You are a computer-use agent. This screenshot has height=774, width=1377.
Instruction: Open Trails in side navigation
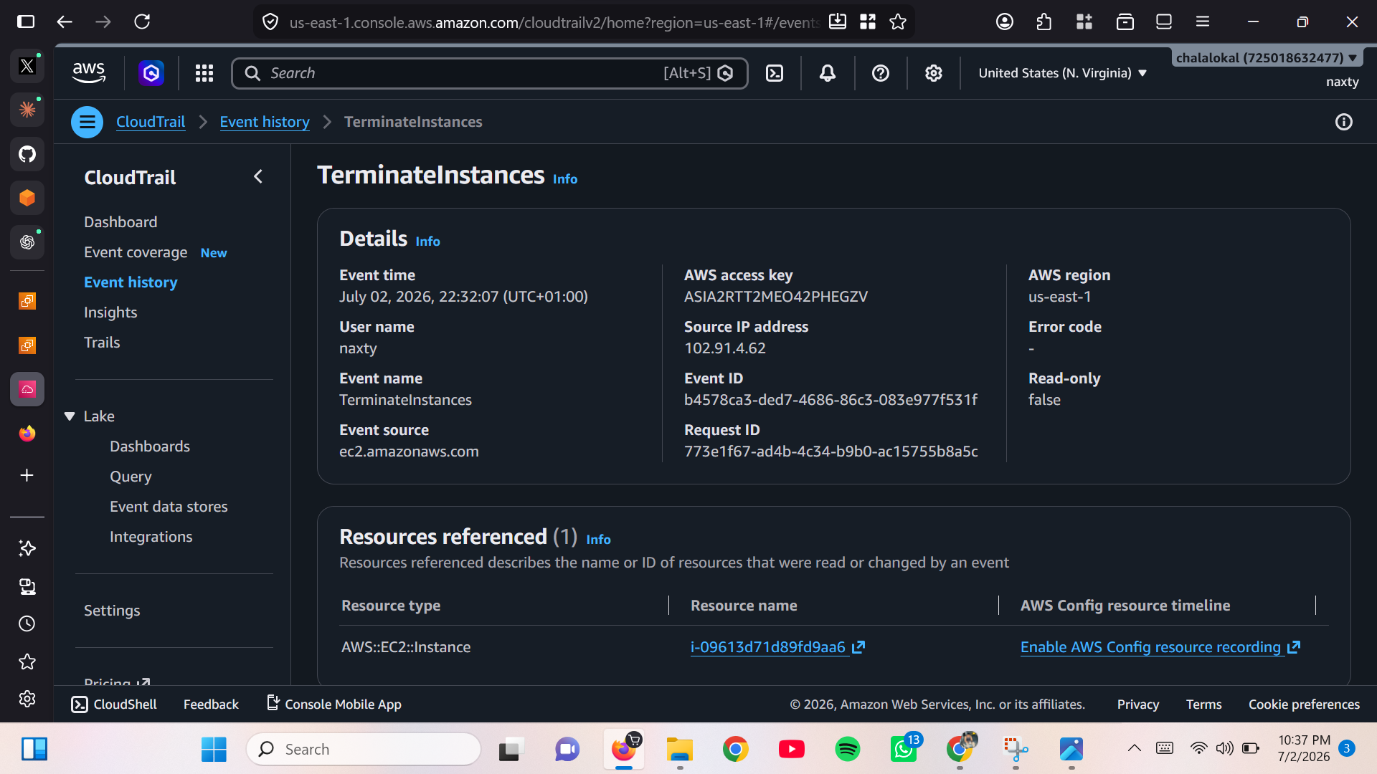(102, 343)
